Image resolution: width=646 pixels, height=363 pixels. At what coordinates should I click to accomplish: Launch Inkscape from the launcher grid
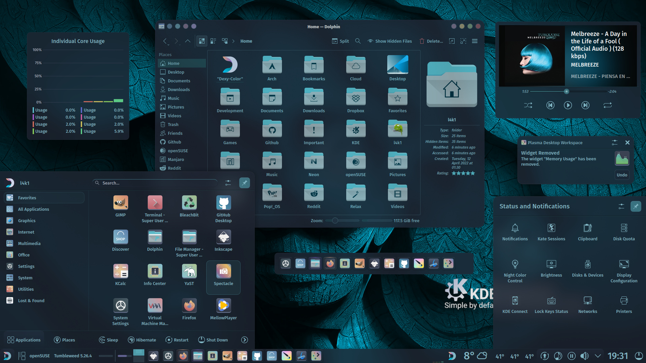[x=223, y=241]
